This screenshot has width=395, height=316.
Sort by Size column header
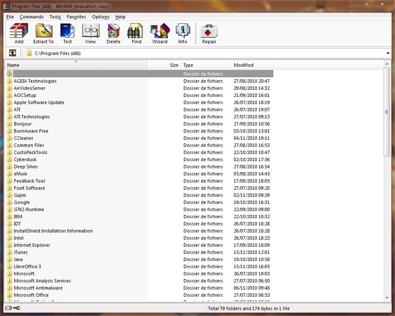pos(163,65)
